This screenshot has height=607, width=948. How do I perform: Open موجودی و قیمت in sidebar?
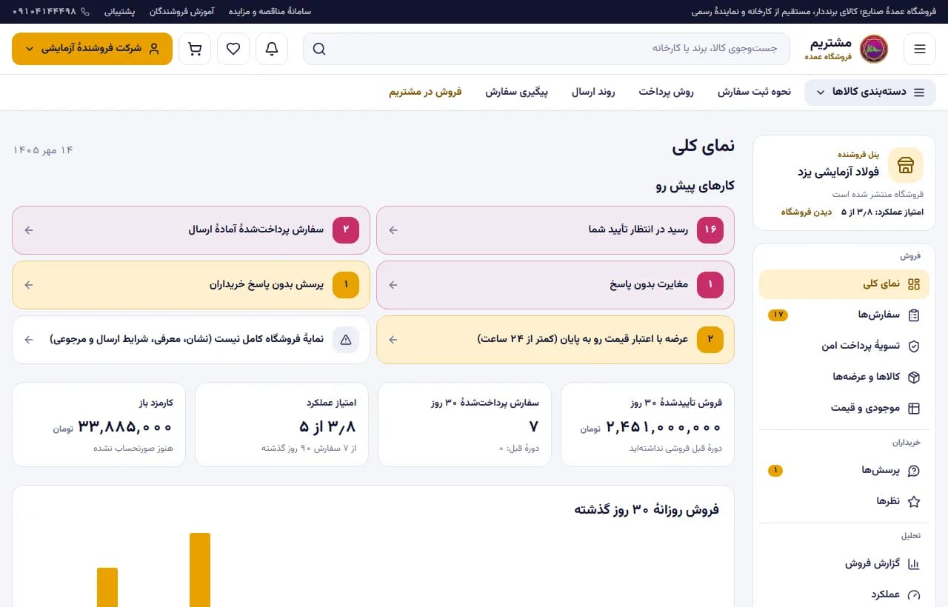pyautogui.click(x=844, y=408)
